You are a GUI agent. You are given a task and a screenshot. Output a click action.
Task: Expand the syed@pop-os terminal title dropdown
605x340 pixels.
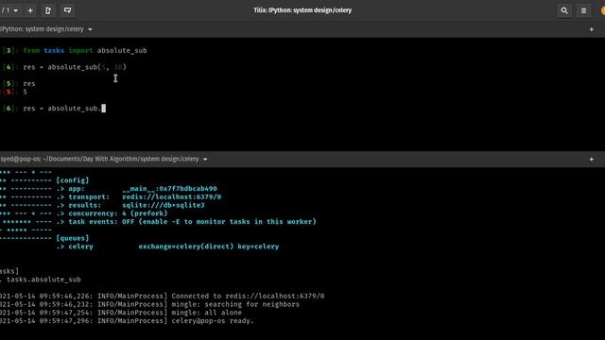pos(205,160)
